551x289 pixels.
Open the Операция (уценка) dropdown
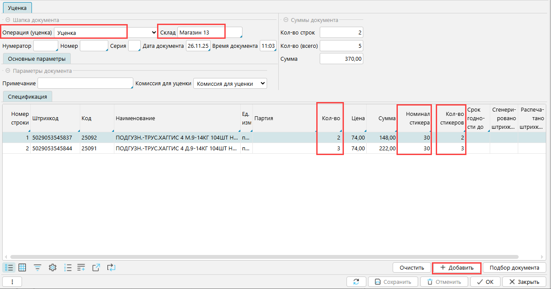[x=154, y=32]
